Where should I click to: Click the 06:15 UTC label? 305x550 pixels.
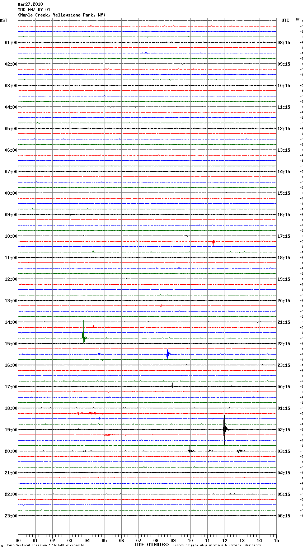tap(284, 516)
